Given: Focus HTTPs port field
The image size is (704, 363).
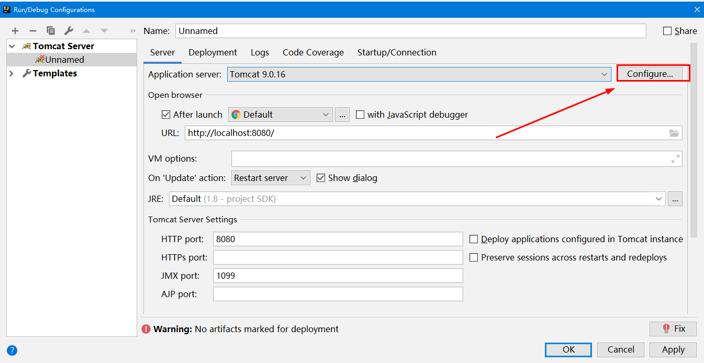Looking at the screenshot, I should point(338,257).
